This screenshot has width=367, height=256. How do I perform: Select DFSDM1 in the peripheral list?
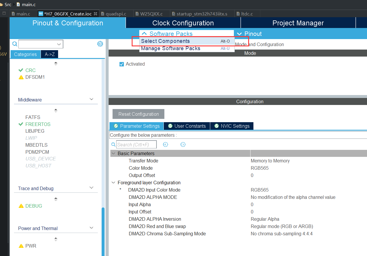[x=35, y=77]
